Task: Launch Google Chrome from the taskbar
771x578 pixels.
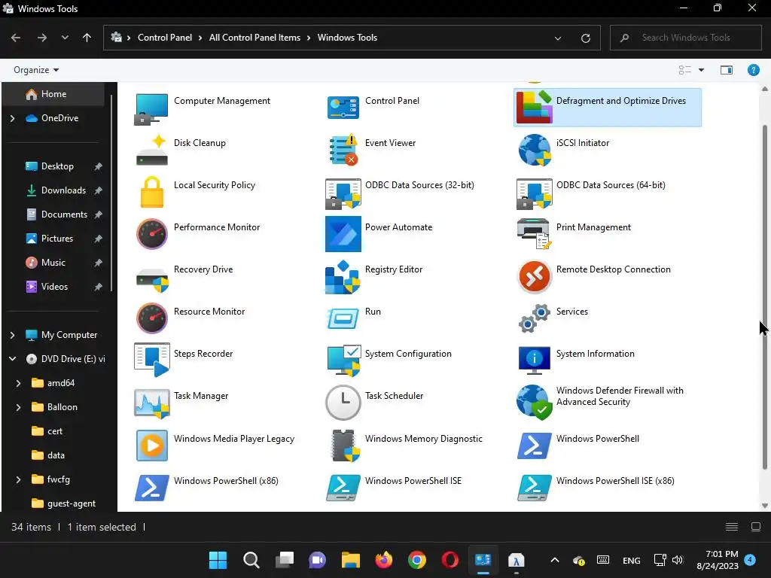Action: [417, 560]
